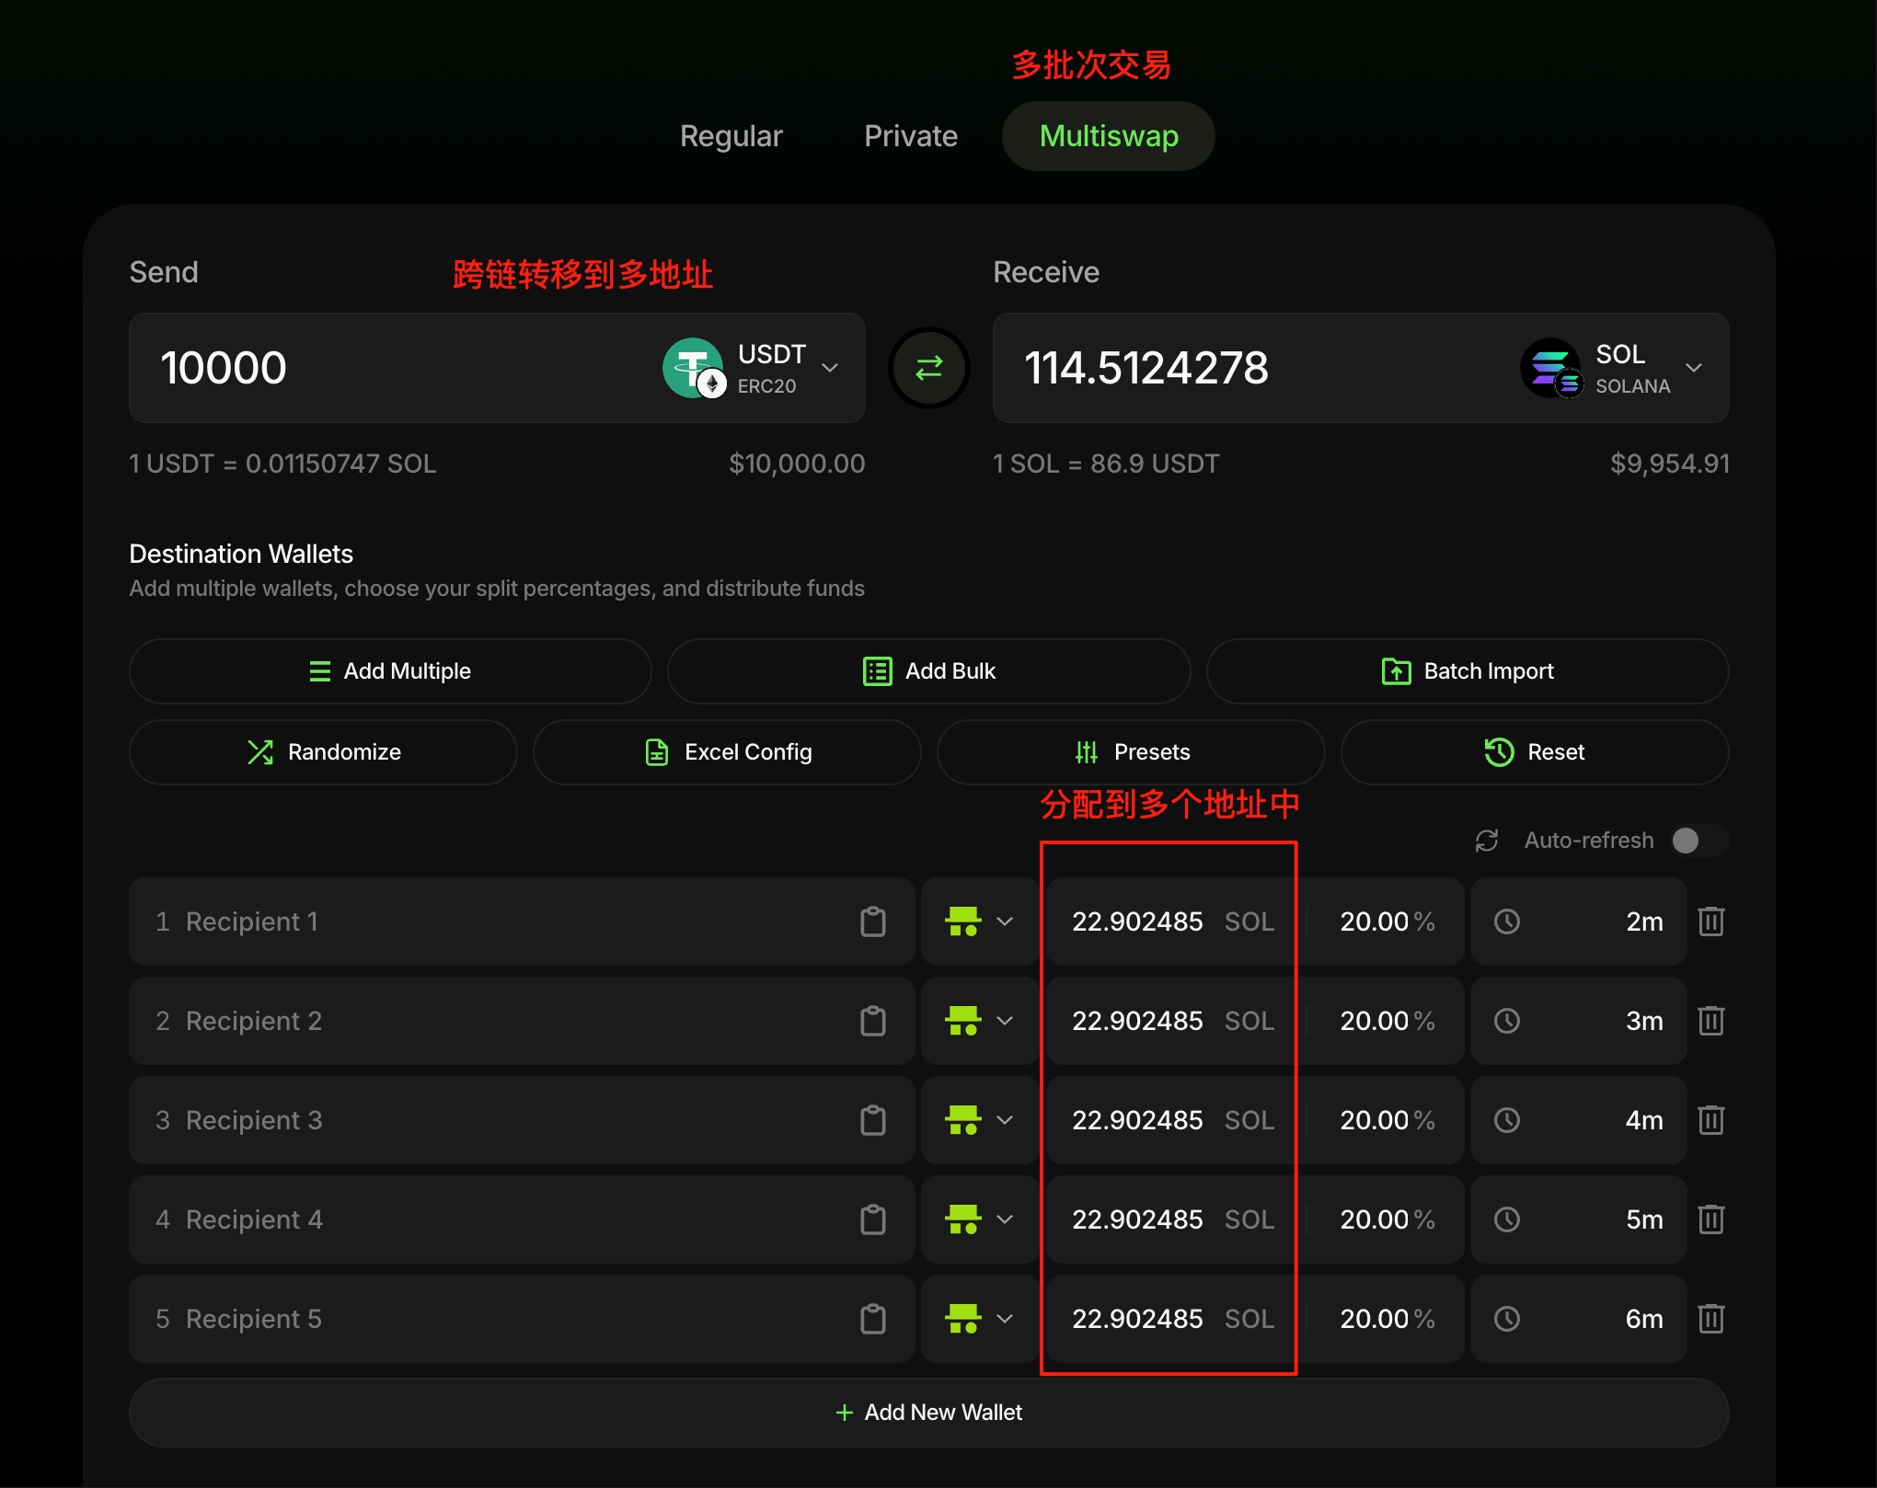
Task: Paste from clipboard into Recipient 3
Action: point(873,1120)
